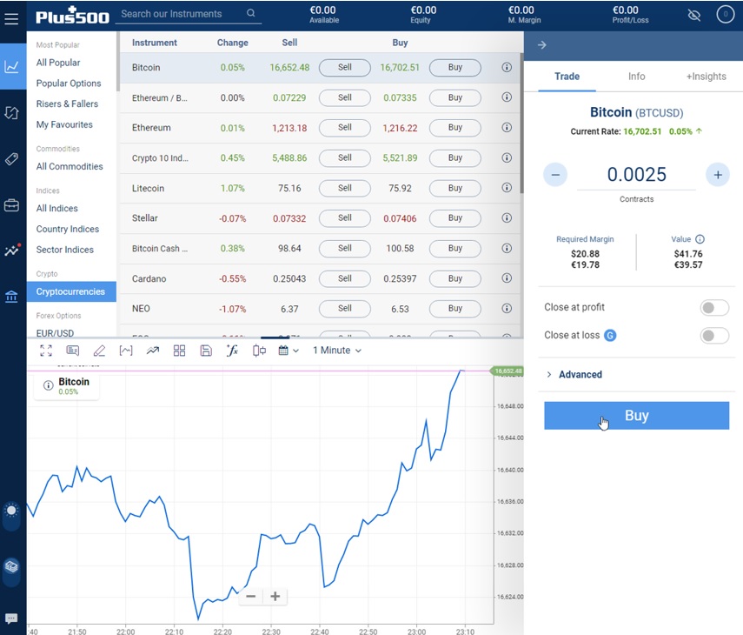Open the 1 Minute timeframe dropdown

337,351
